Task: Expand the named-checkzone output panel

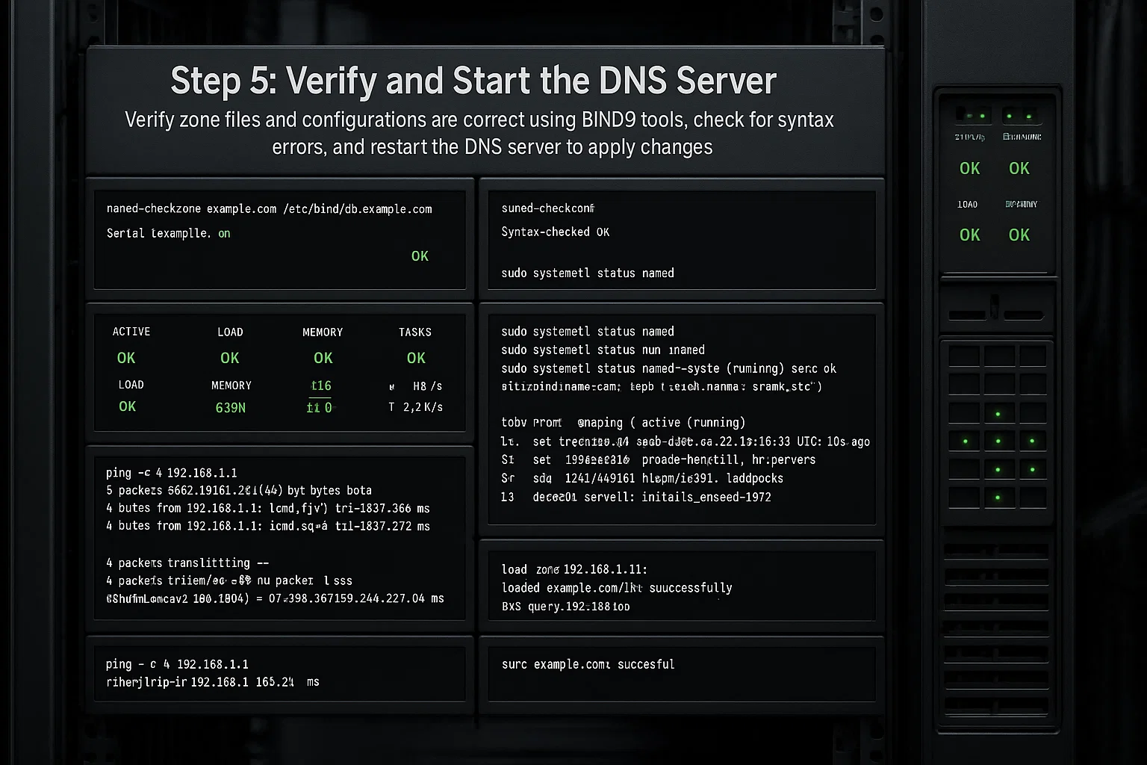Action: [x=280, y=239]
